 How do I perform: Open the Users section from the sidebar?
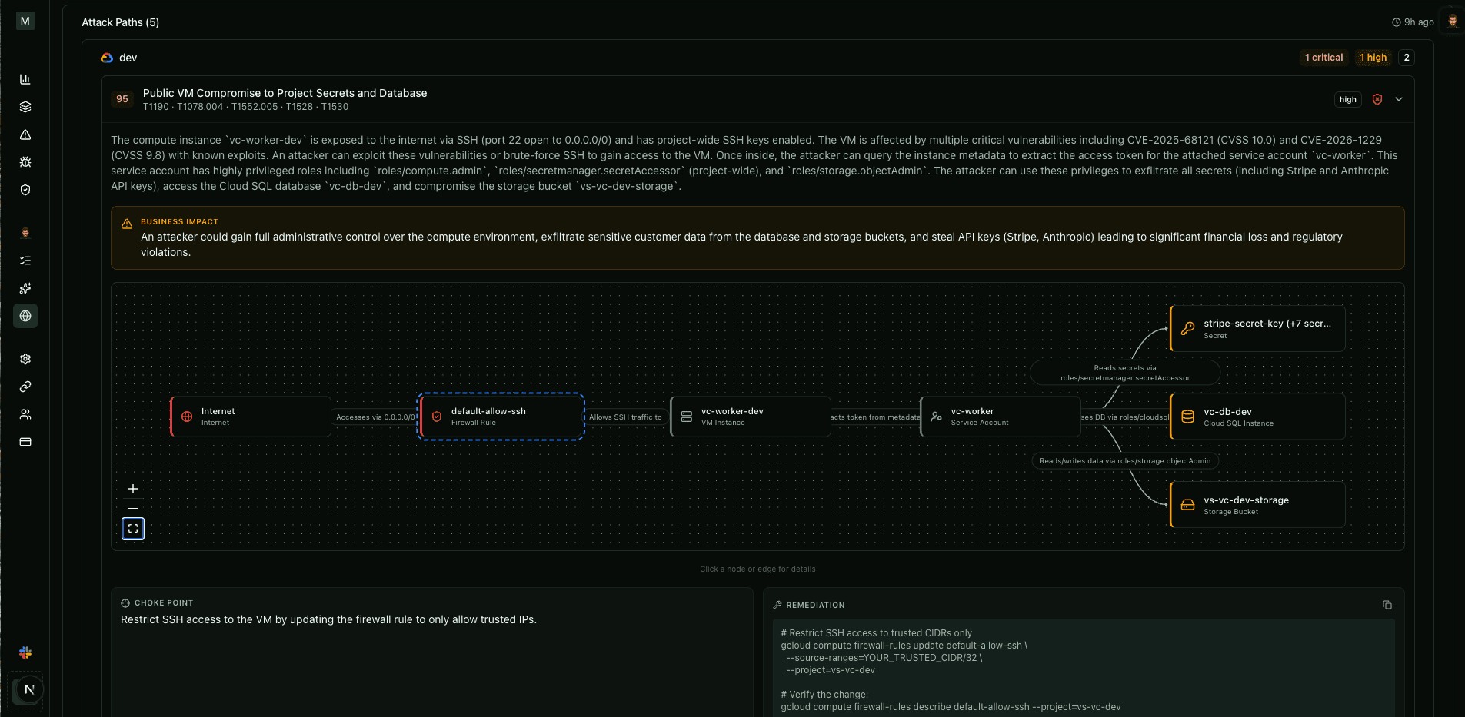coord(25,414)
